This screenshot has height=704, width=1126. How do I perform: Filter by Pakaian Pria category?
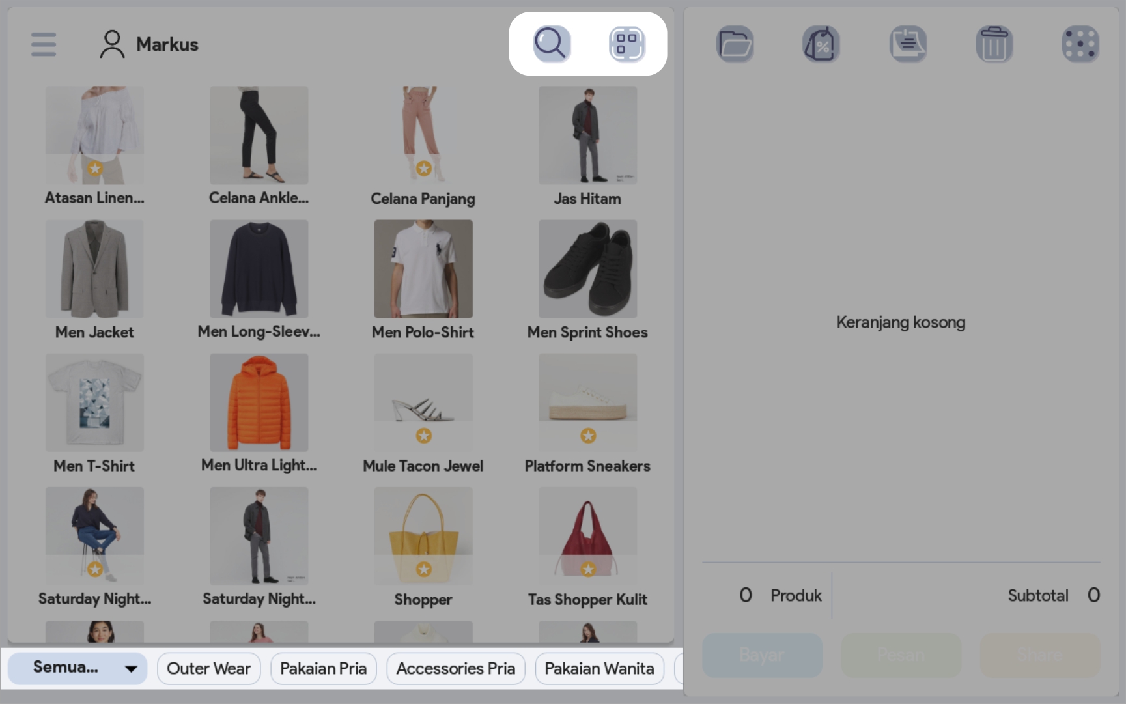(323, 668)
